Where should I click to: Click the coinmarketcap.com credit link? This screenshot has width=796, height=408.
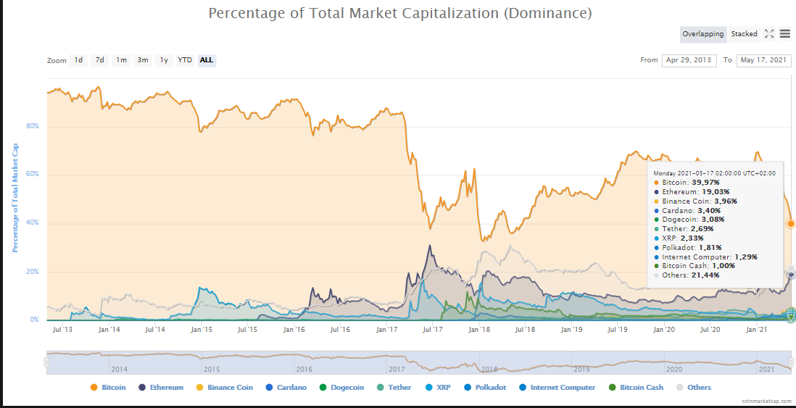[767, 400]
